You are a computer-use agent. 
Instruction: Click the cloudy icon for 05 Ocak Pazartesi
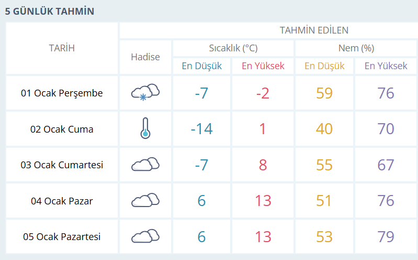[145, 236]
